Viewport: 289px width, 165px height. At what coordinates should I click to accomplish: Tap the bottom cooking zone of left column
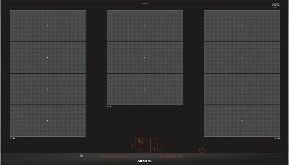(48, 121)
